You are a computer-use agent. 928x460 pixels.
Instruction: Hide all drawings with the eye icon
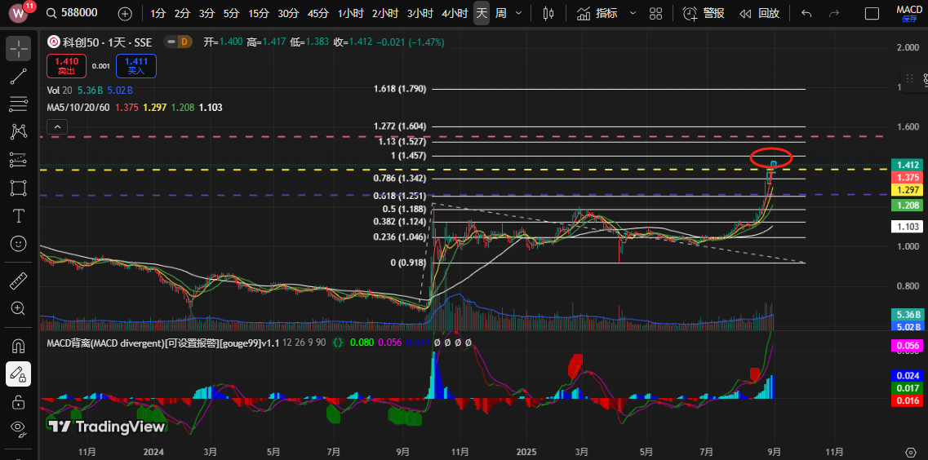click(x=19, y=428)
